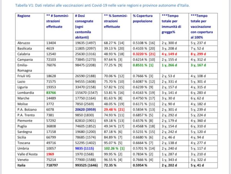The height and width of the screenshot is (174, 231).
Task: Click the 'Emilia-Romagna' region cell
Action: point(24,68)
